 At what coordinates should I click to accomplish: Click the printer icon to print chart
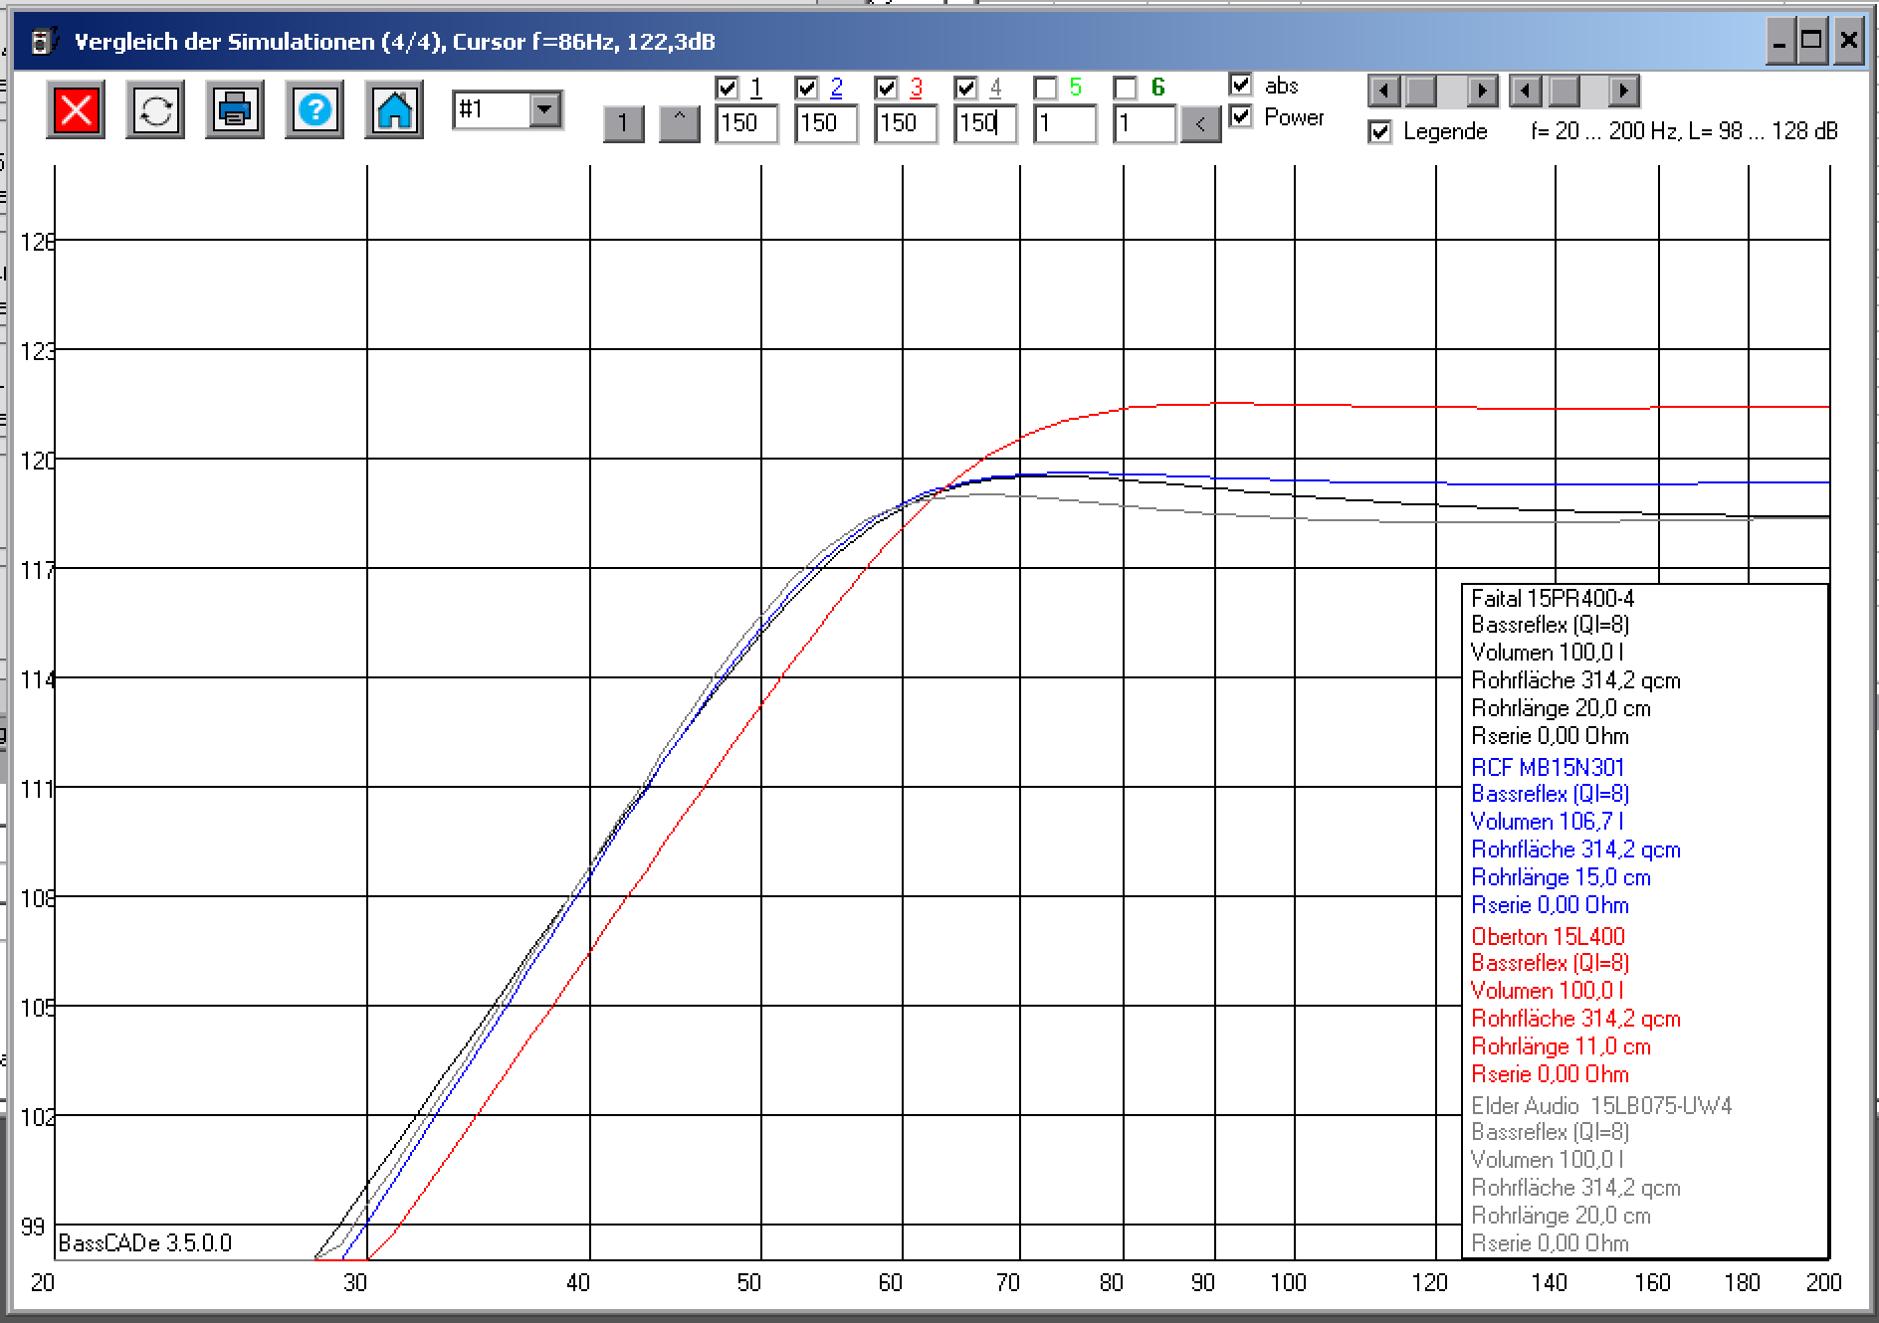click(x=235, y=109)
